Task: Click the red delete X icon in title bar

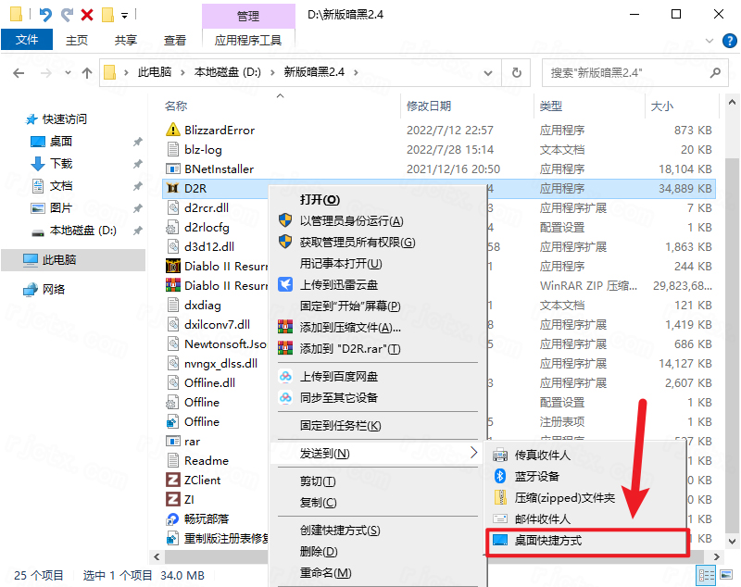Action: click(x=87, y=15)
